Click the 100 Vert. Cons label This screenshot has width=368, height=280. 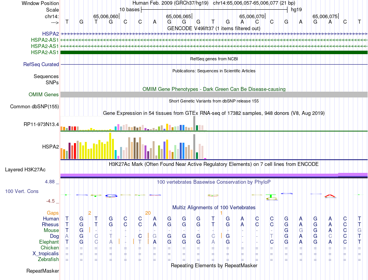(22, 191)
